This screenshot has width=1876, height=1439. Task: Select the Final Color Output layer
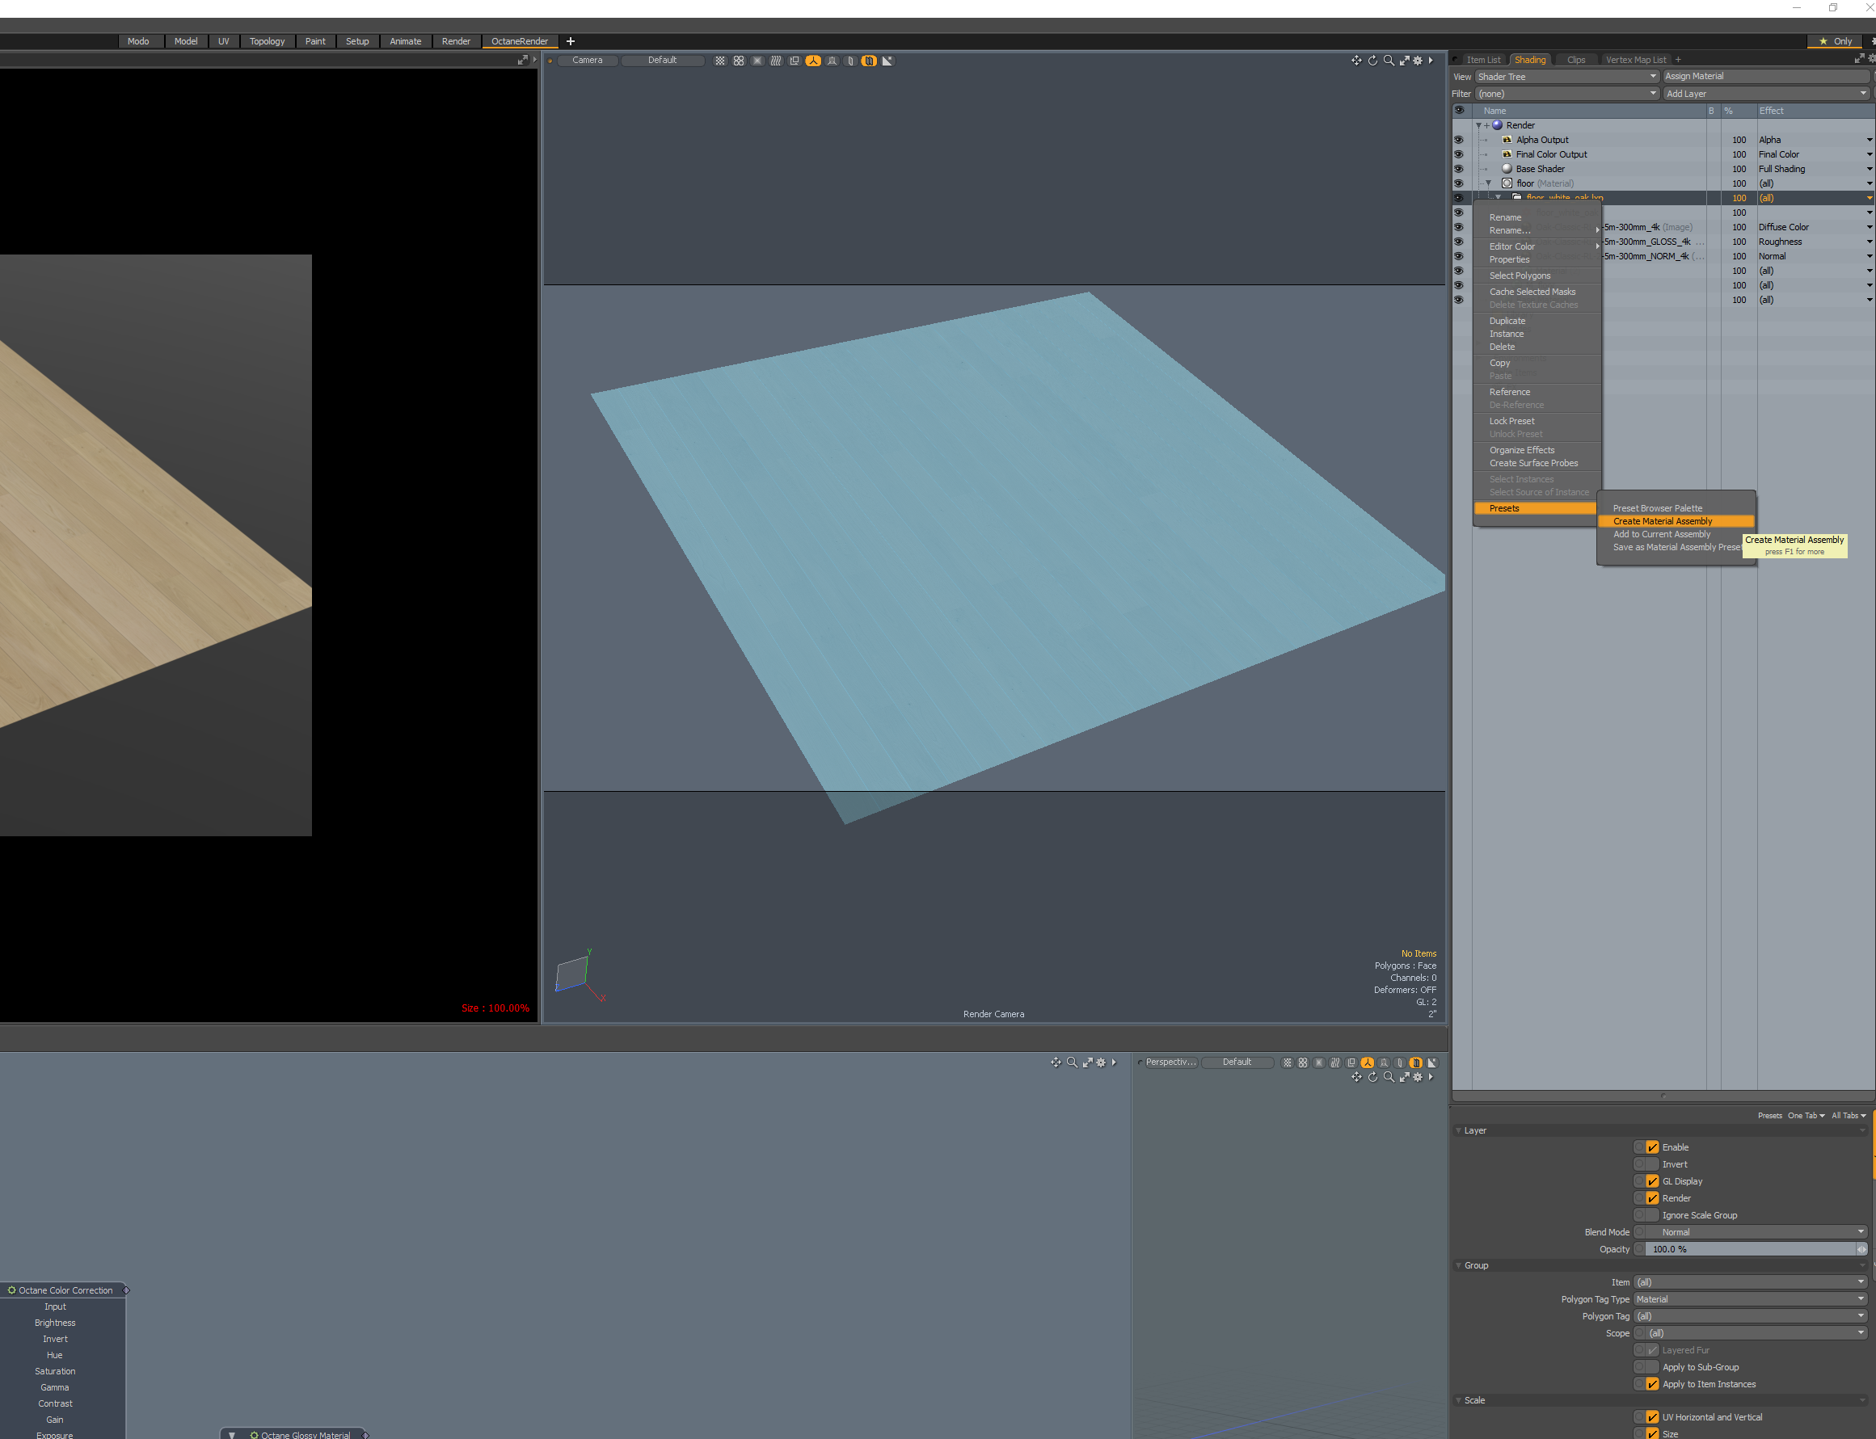click(1551, 154)
